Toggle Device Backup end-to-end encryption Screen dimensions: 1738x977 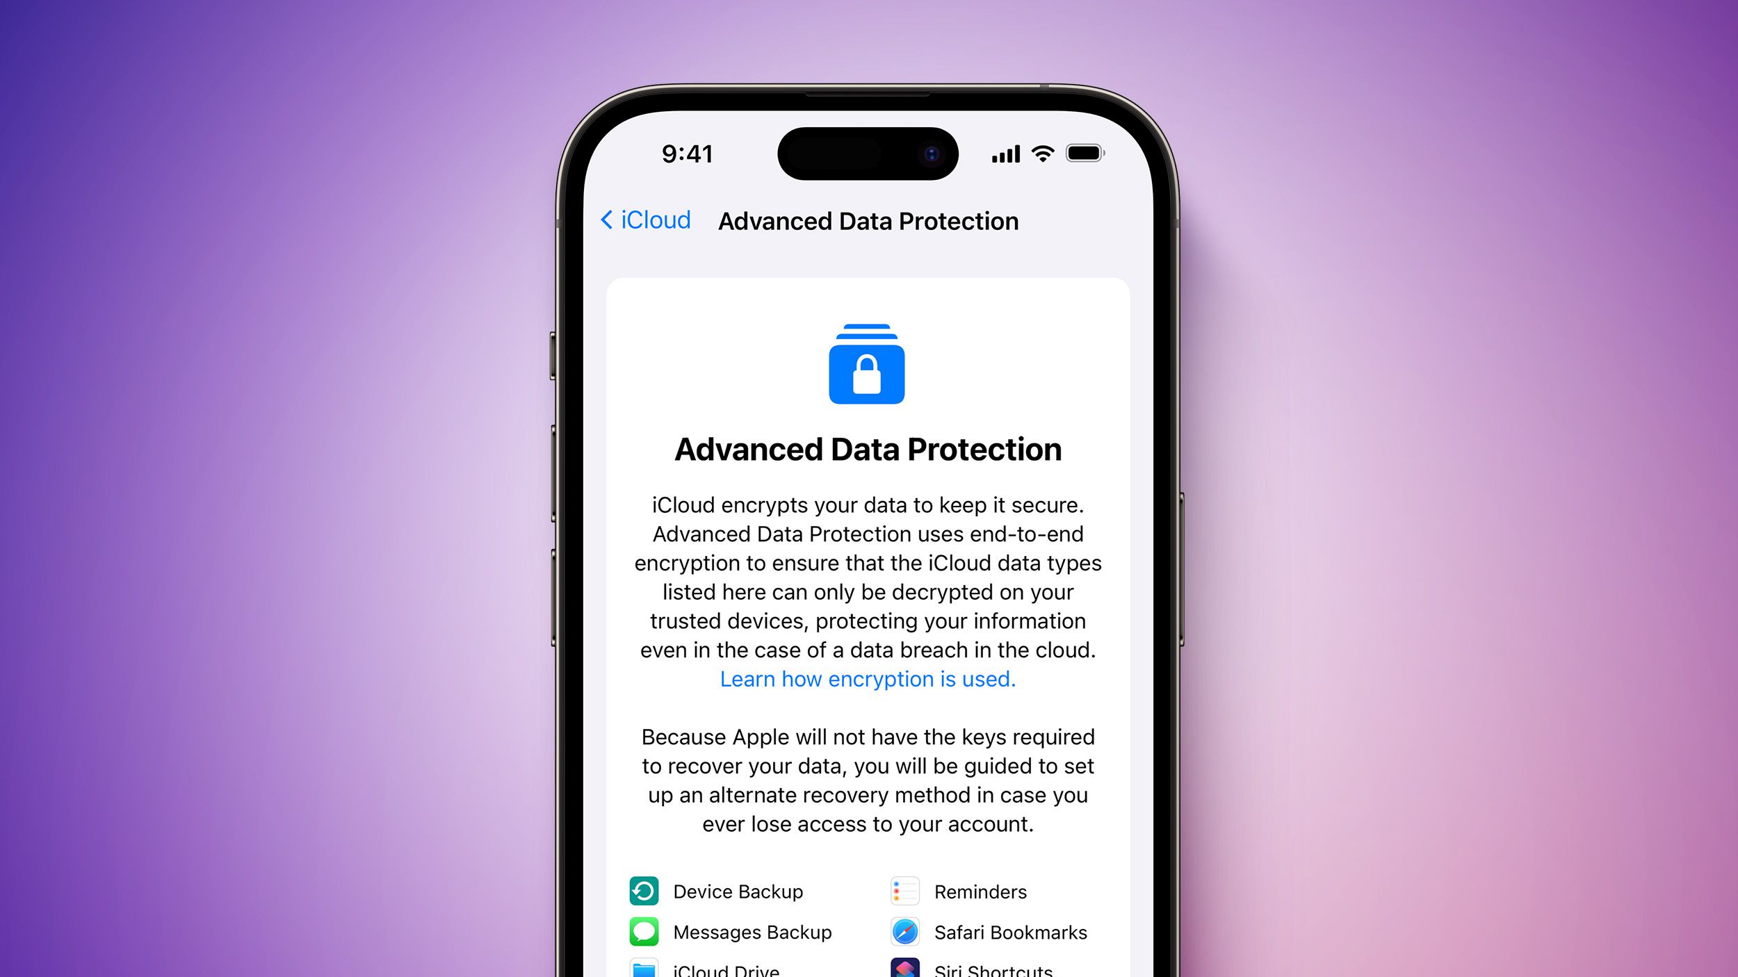click(717, 890)
